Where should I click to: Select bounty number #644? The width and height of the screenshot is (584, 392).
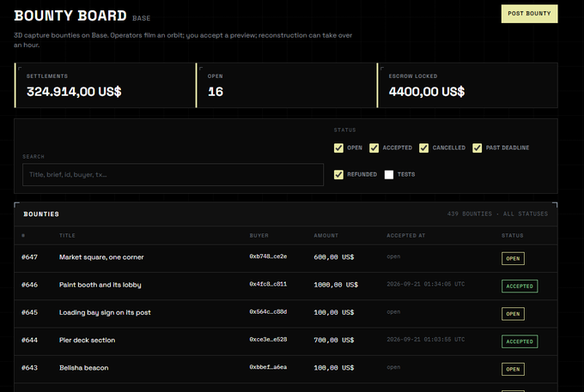[x=29, y=340]
